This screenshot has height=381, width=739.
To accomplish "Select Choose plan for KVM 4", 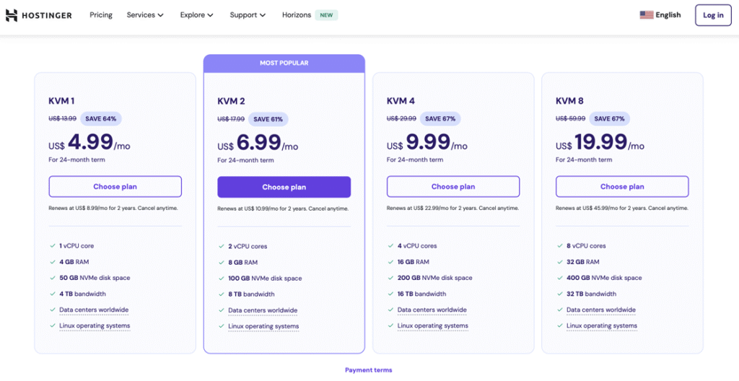I will tap(452, 187).
